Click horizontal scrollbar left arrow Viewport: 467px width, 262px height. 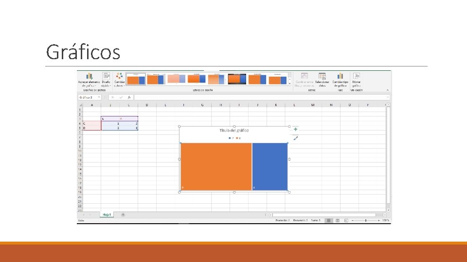[271, 215]
